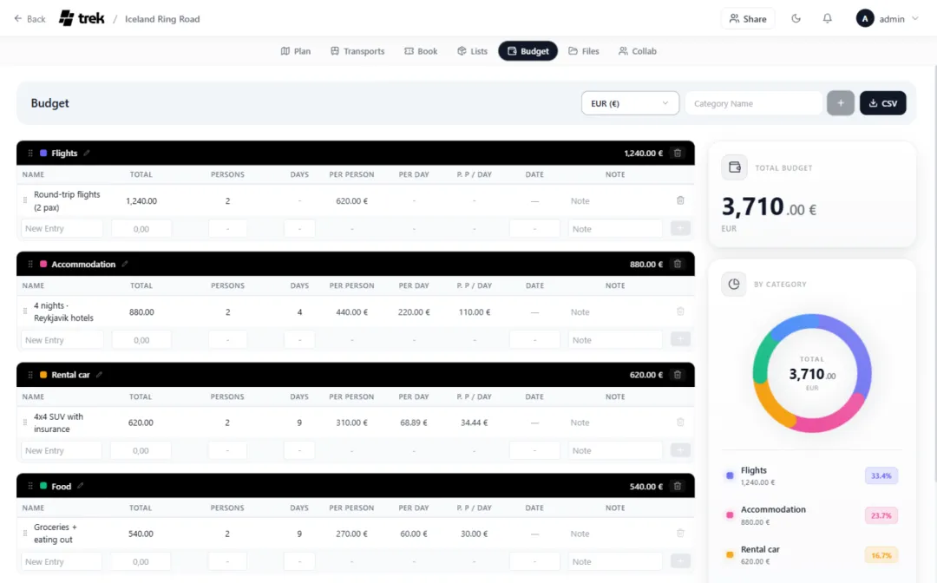937x583 pixels.
Task: Click the 33.4% Flights percentage badge
Action: (881, 475)
